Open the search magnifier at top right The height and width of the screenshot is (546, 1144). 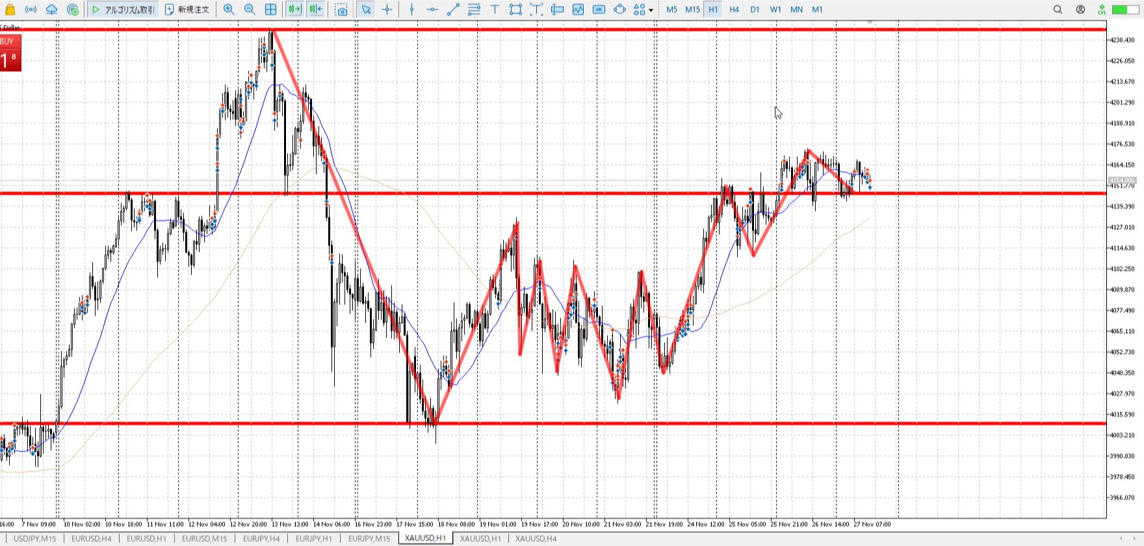1058,9
